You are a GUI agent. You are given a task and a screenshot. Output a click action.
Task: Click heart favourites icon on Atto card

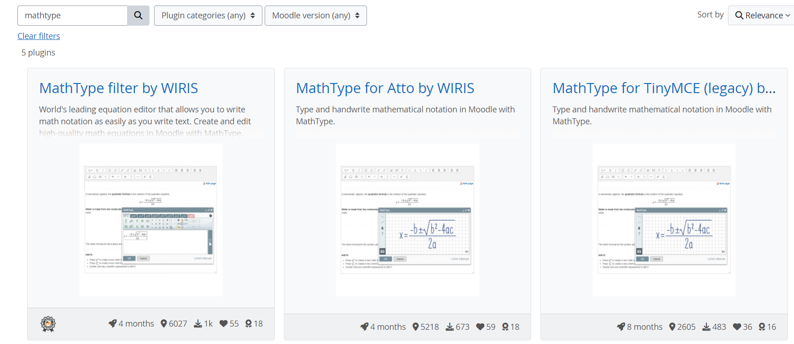pyautogui.click(x=480, y=327)
